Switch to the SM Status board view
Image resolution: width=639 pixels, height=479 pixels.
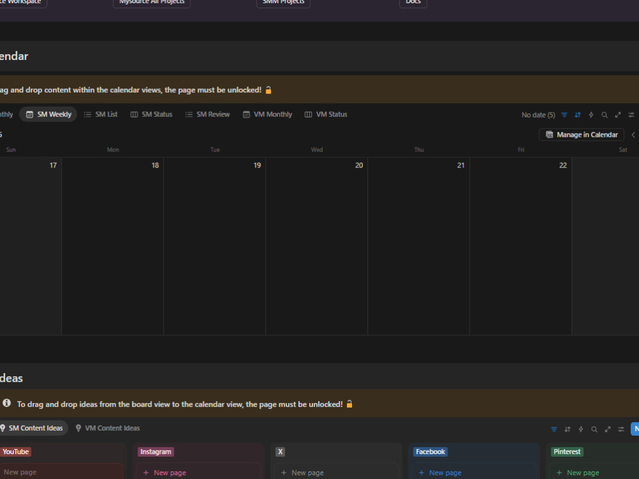[151, 114]
